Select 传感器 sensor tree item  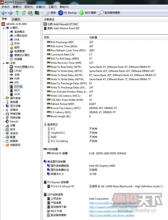pyautogui.click(x=18, y=59)
